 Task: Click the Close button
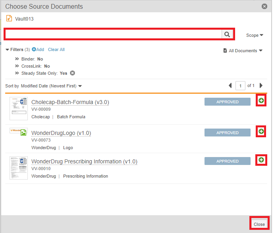[259, 224]
